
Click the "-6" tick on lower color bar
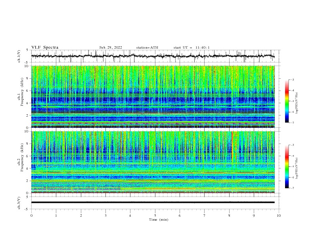293,177
